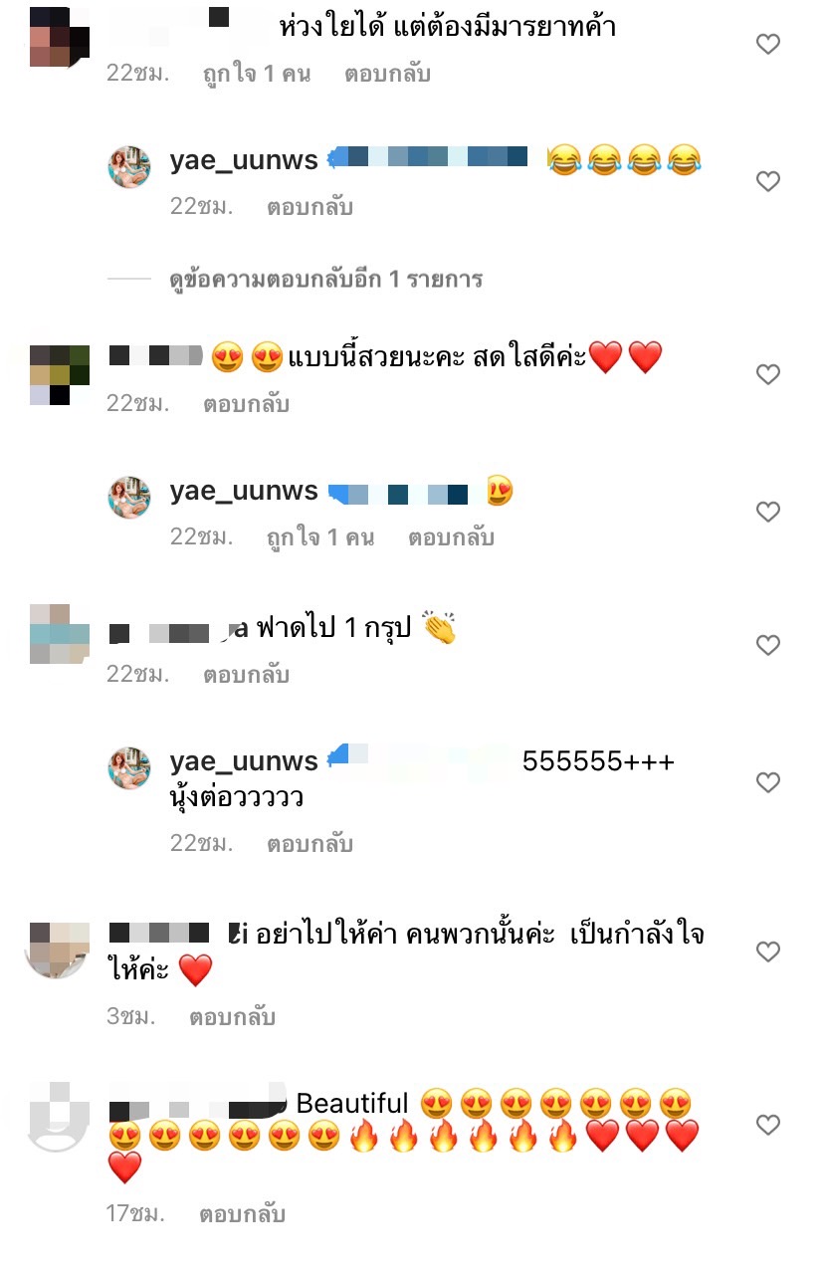Image resolution: width=824 pixels, height=1271 pixels.
Task: Open yae_uunws profile picture on laughing reply
Action: point(129,166)
